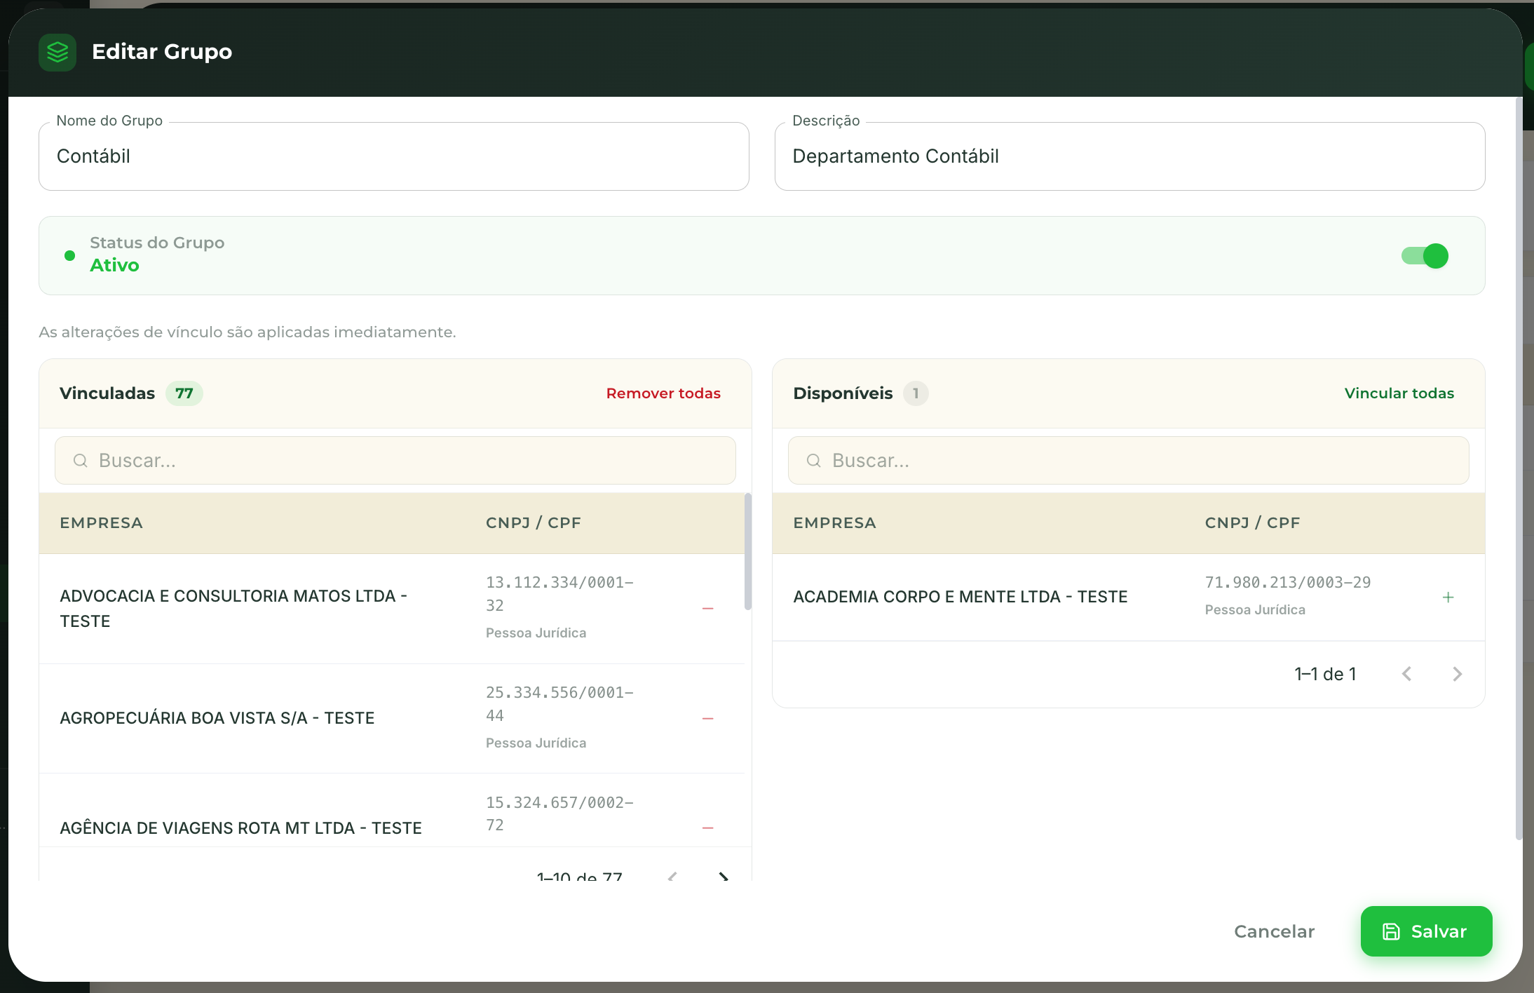Focus the Disponíveis Buscar search field
The image size is (1534, 993).
1128,460
